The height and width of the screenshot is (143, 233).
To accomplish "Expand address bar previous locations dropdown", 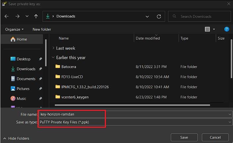I will (x=147, y=17).
